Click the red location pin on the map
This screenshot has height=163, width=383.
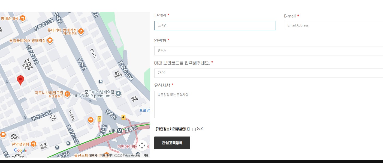click(20, 80)
